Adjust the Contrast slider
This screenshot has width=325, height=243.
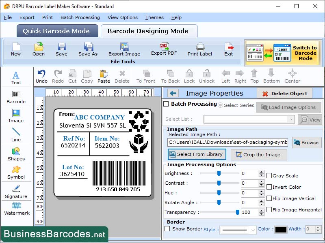(x=219, y=183)
